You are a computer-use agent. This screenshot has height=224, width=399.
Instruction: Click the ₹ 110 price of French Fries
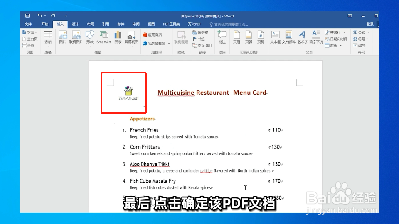(274, 130)
